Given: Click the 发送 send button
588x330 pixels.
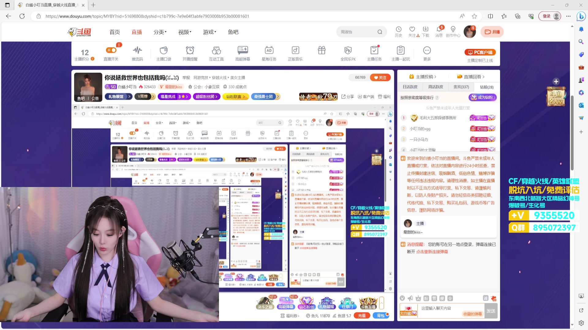Looking at the screenshot, I should pos(491,311).
